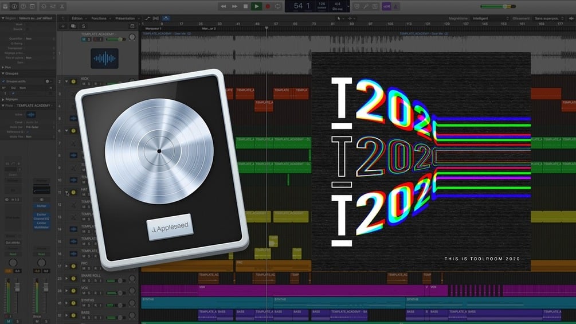Click the TEMPLATE ACADEMY audio waveform icon

click(x=105, y=58)
